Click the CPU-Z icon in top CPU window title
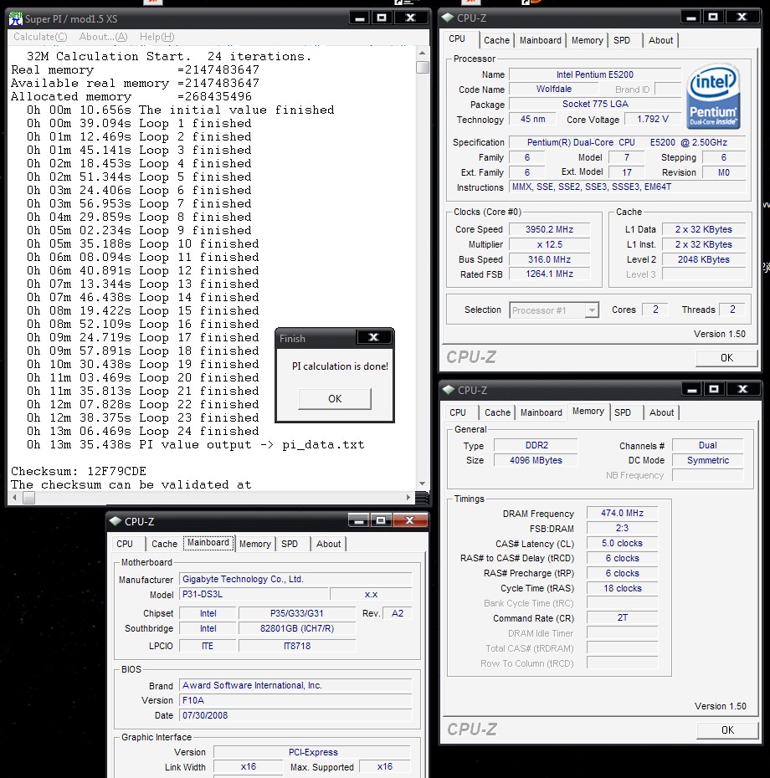Viewport: 770px width, 778px height. [x=448, y=18]
